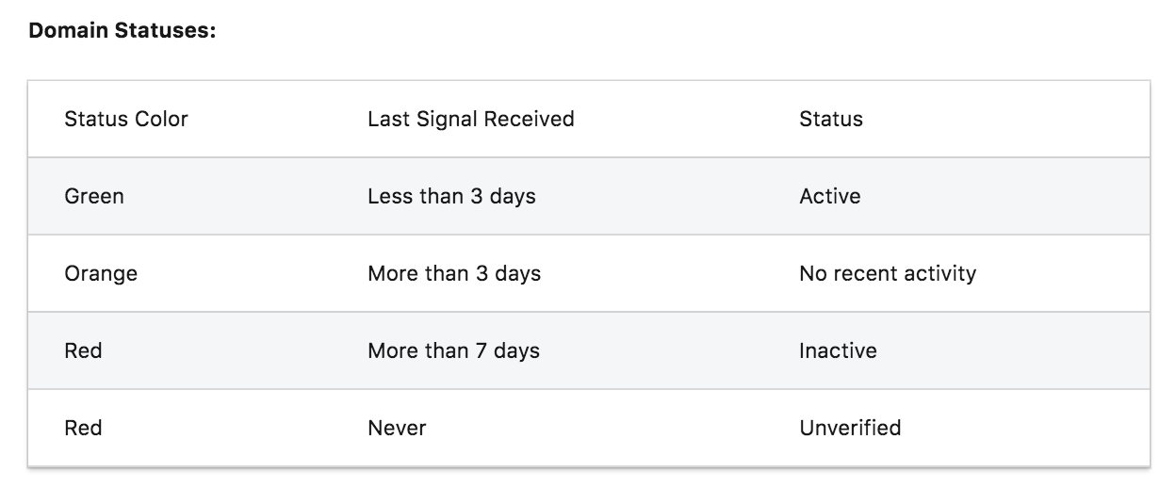Select the "More than 3 days" cell
Image resolution: width=1176 pixels, height=488 pixels.
pyautogui.click(x=454, y=273)
